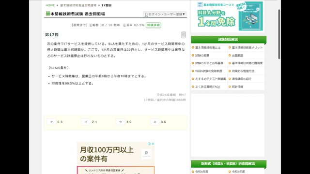Go to the HOME breadcrumb link
The width and height of the screenshot is (310, 174).
50,5
